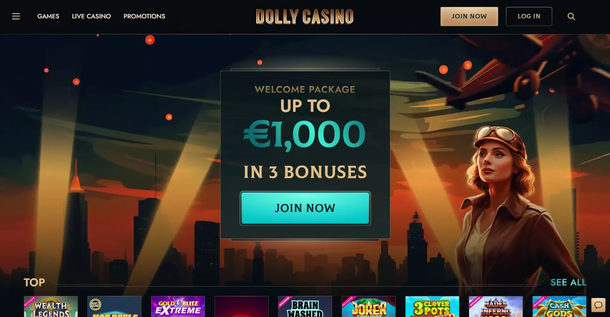Viewport: 610px width, 317px height.
Task: Follow the See All link
Action: pyautogui.click(x=568, y=282)
